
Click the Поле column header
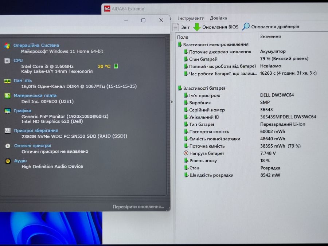(x=183, y=37)
